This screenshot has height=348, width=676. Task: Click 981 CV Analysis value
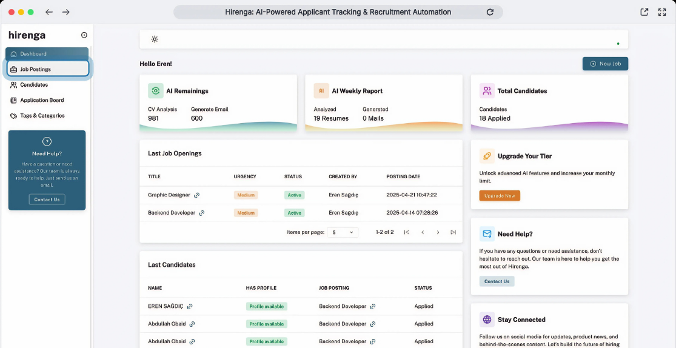tap(154, 118)
